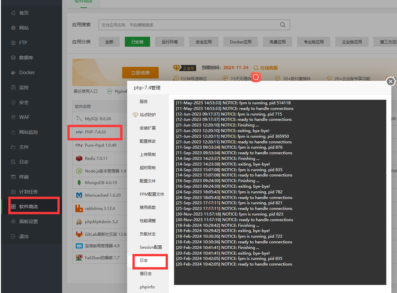
Task: Switch to 配置文件 tab in PHP dialog
Action: click(x=148, y=181)
